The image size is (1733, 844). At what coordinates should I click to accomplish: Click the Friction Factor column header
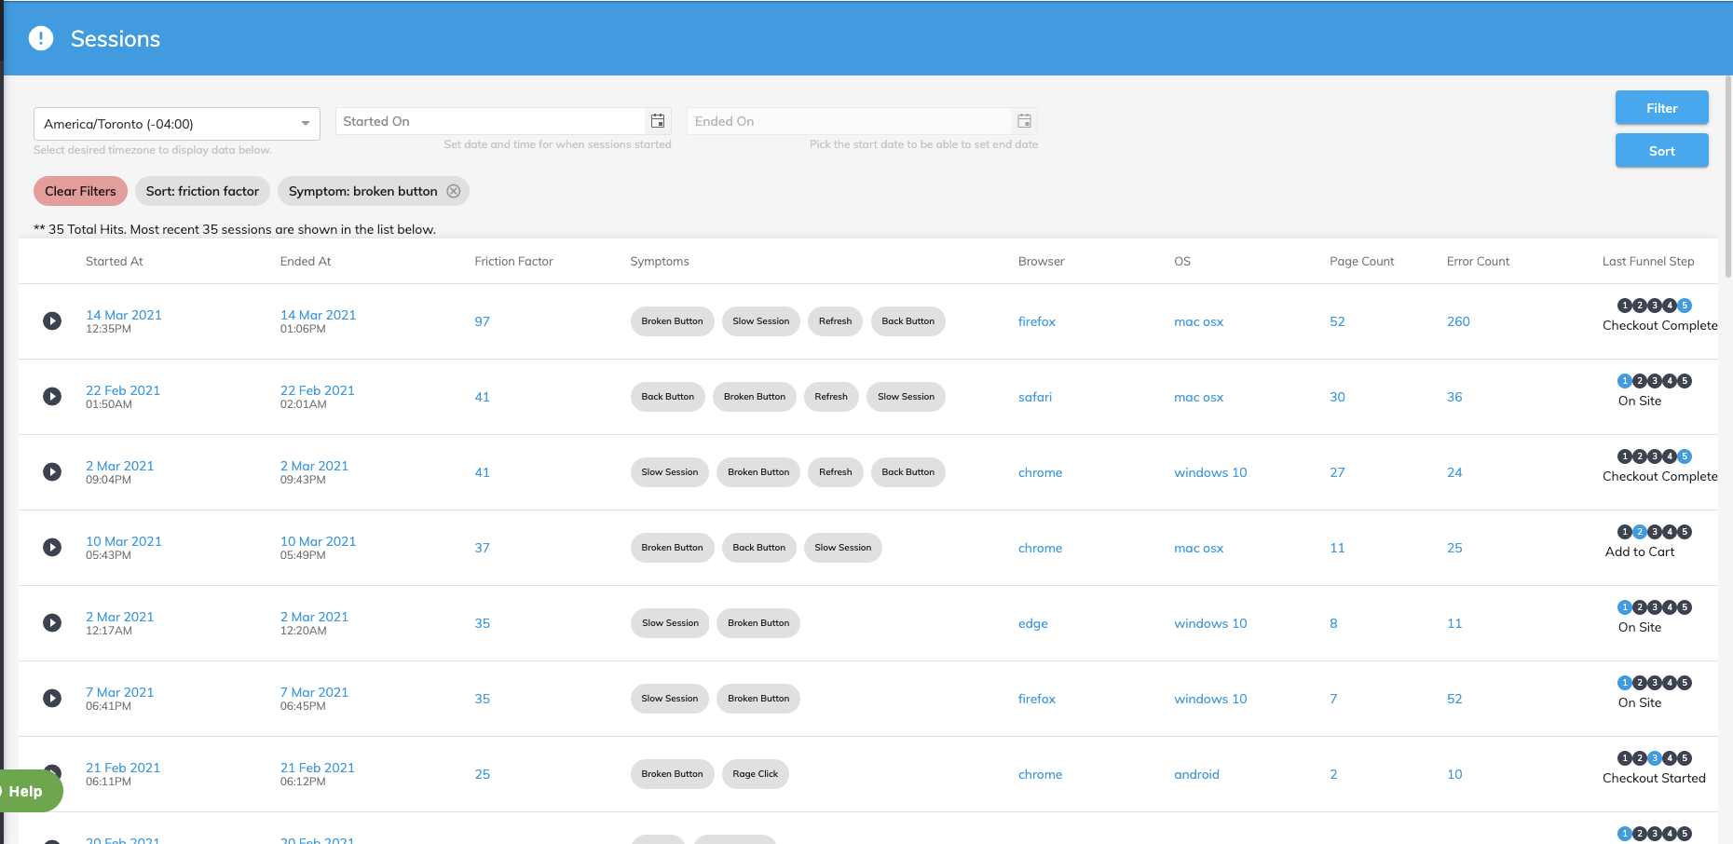[x=513, y=261]
